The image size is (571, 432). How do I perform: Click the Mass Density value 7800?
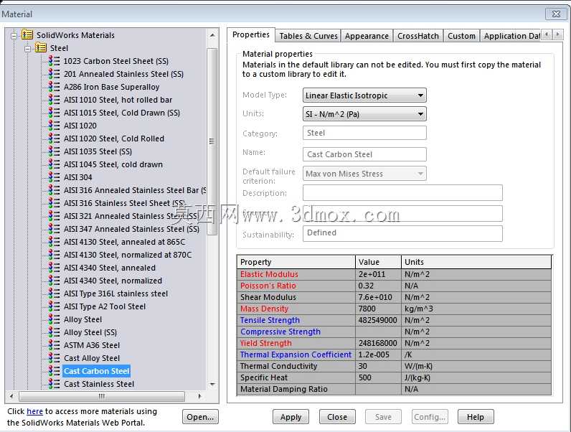377,309
